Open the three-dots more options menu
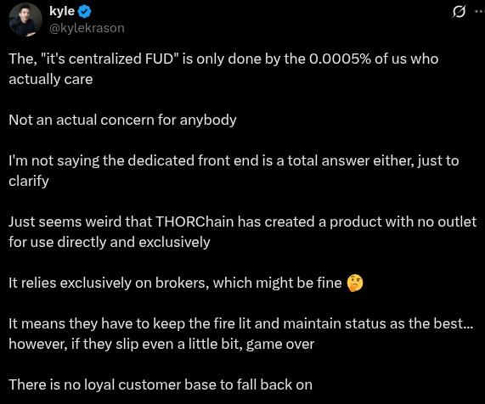The image size is (485, 404). pyautogui.click(x=480, y=11)
